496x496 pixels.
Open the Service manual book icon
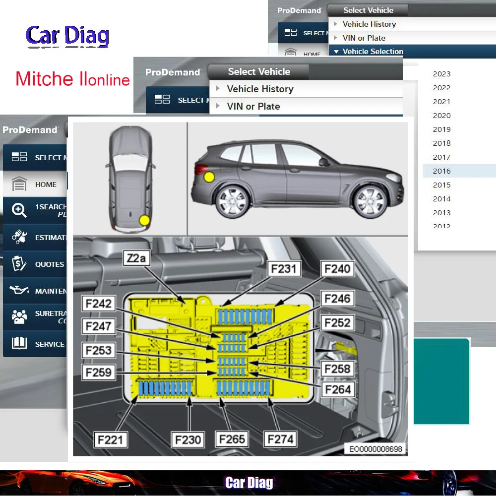[x=19, y=343]
